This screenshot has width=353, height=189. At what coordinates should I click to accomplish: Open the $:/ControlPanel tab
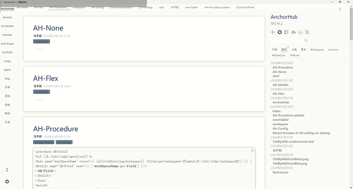pos(245,7)
